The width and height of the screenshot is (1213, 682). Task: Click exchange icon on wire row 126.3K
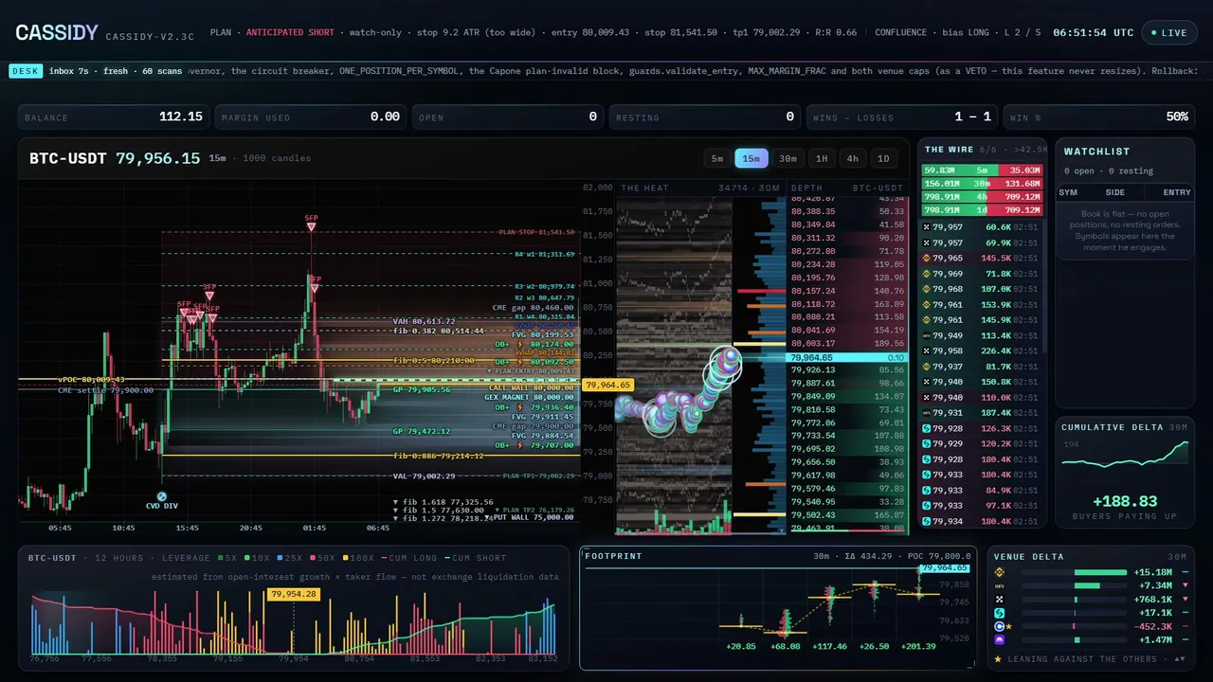tap(927, 428)
